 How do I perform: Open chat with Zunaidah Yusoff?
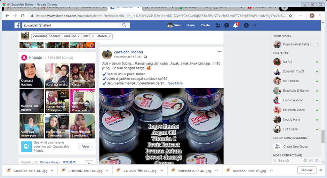296,71
